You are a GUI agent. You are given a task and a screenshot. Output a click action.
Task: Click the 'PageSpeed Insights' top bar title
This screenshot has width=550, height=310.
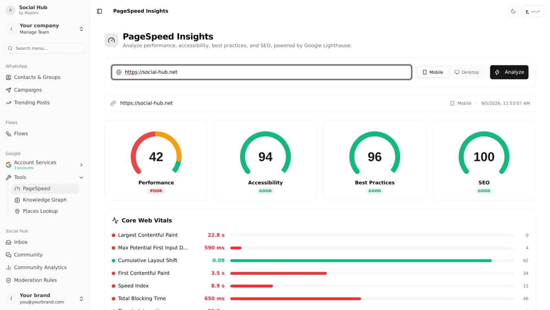(x=141, y=11)
